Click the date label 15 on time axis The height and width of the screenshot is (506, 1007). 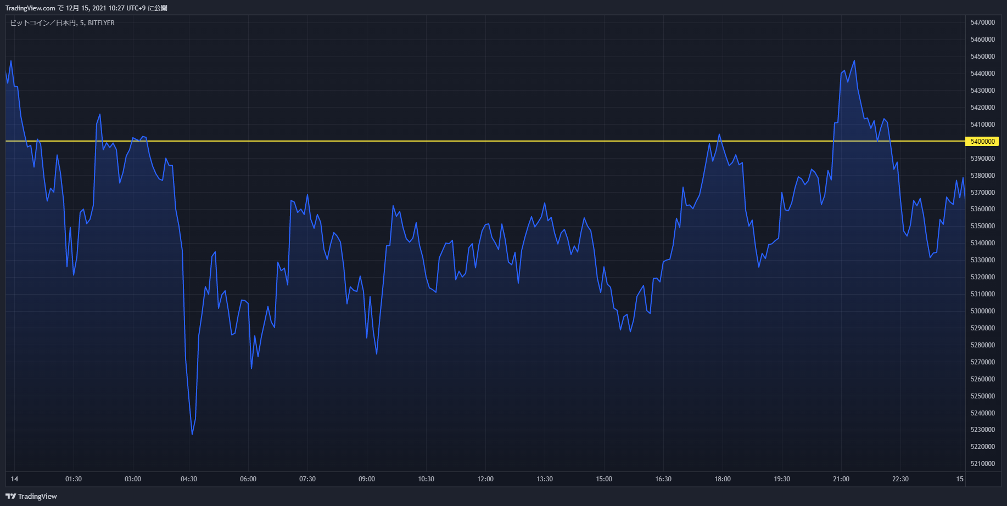(x=960, y=479)
